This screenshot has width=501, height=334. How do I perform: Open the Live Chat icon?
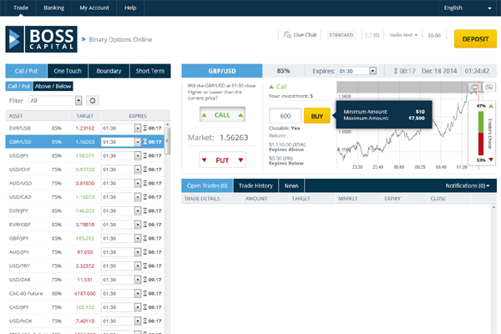click(288, 35)
